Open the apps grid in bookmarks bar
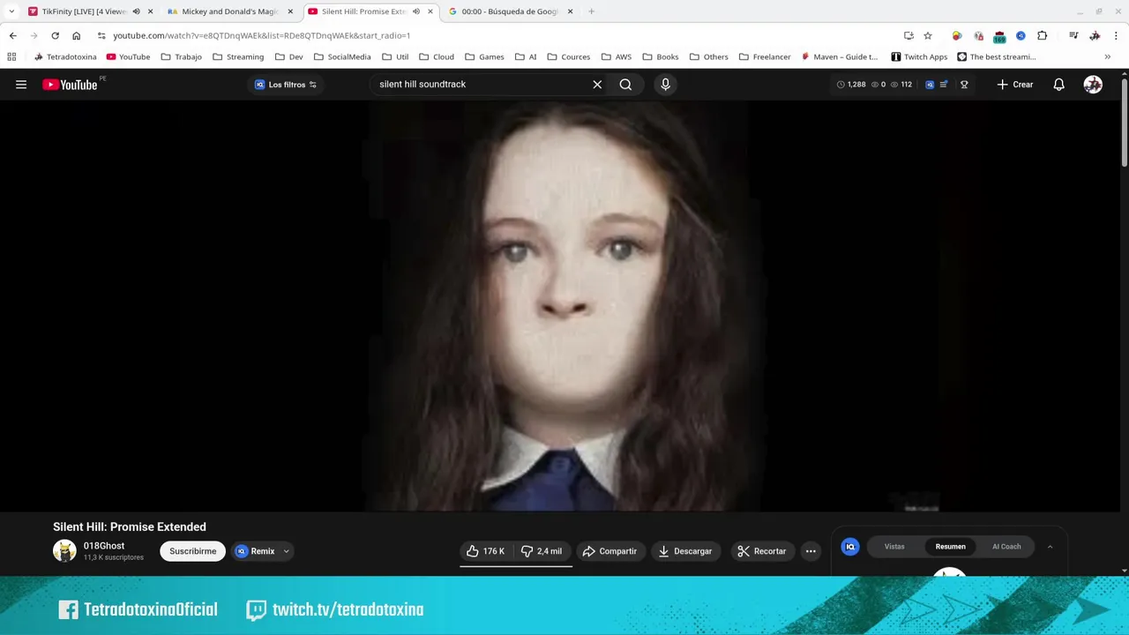1129x635 pixels. [x=11, y=56]
